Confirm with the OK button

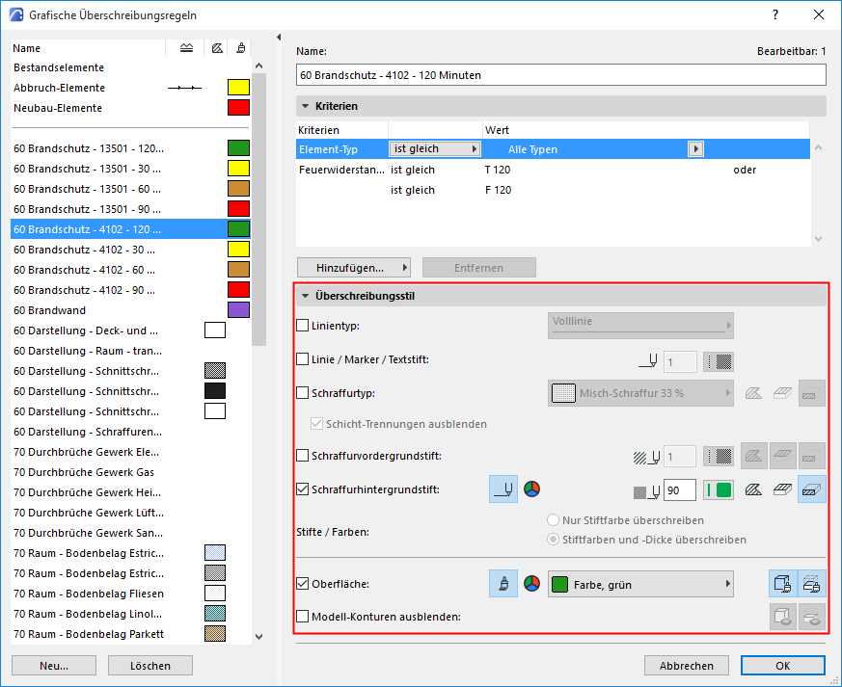click(x=783, y=666)
